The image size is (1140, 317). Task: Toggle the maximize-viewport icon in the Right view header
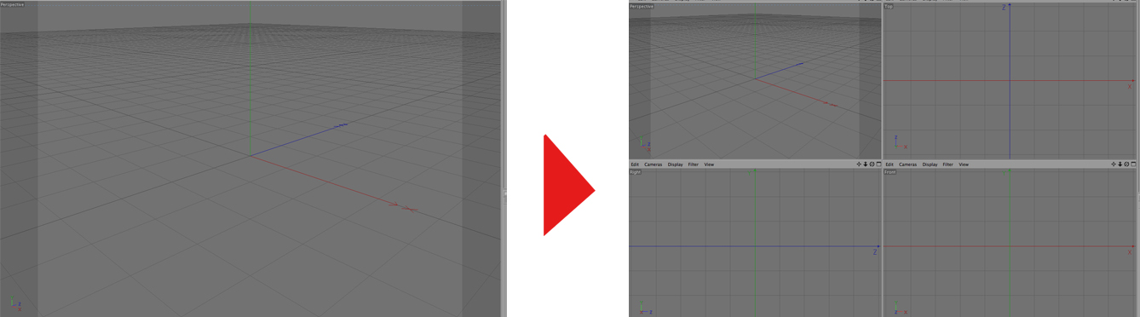click(x=878, y=164)
